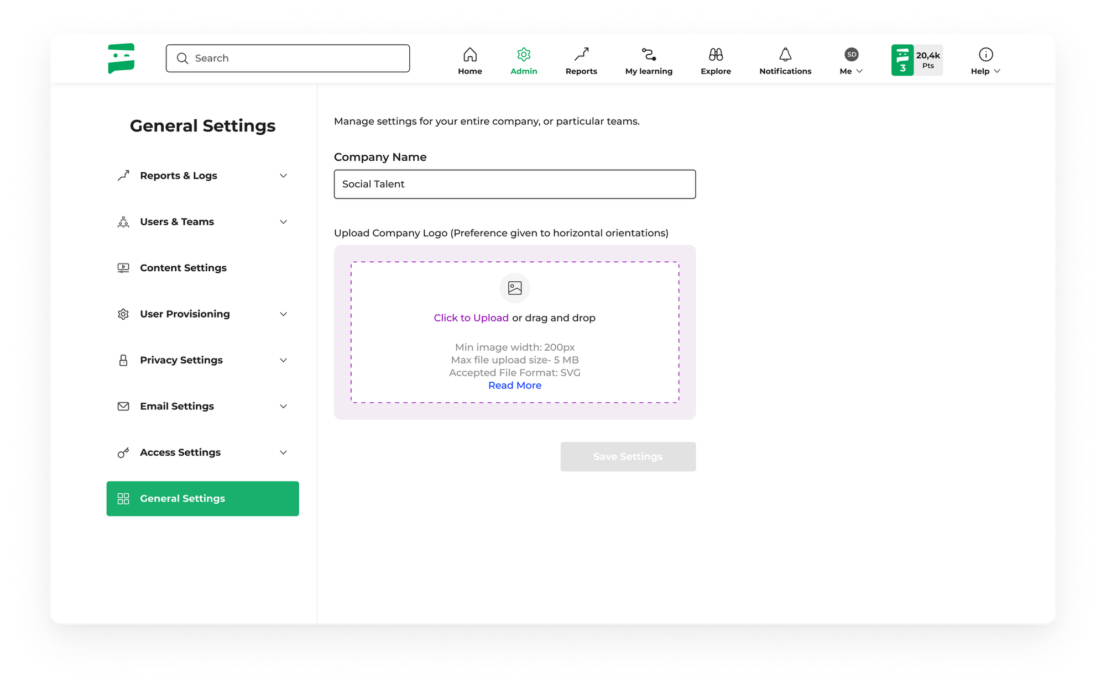Open the Me dropdown arrow
The image size is (1106, 691).
coord(859,71)
